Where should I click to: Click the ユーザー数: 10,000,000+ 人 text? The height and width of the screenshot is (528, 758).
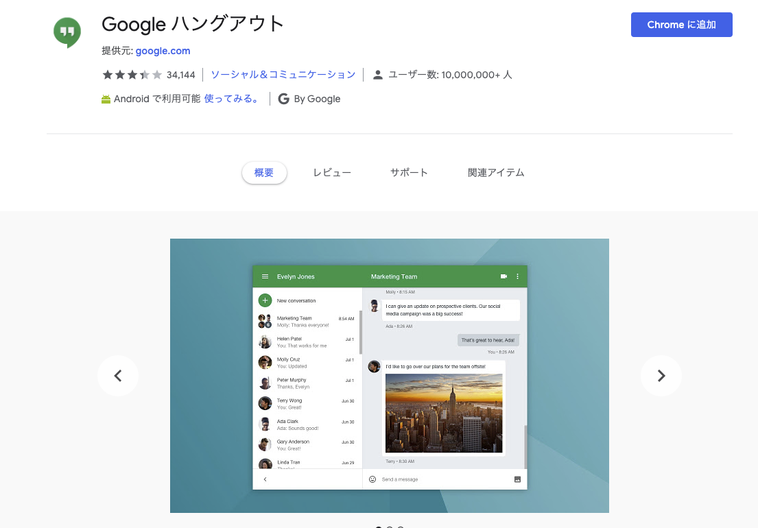[x=450, y=75]
